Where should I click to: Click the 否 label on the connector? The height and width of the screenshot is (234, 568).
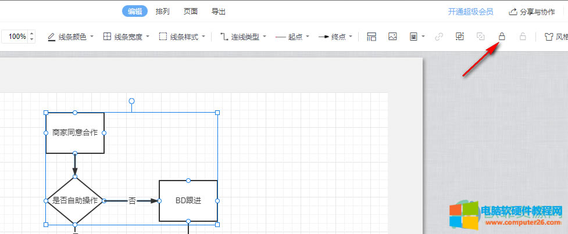[132, 201]
